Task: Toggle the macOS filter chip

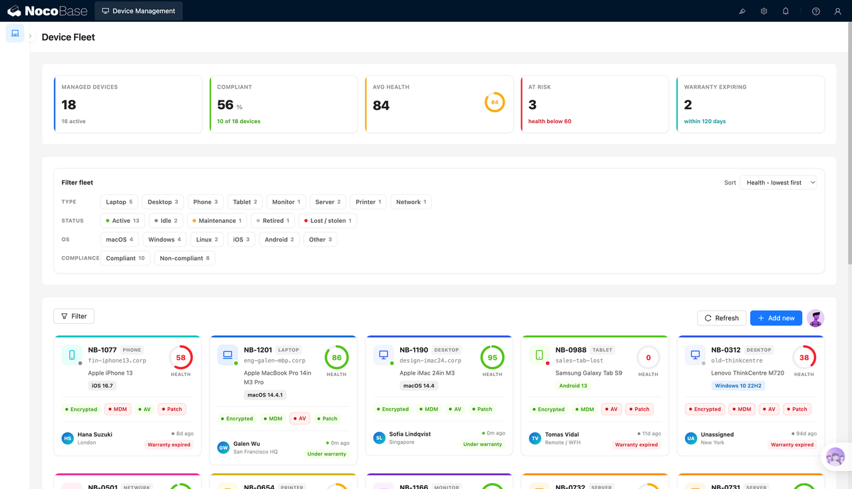Action: pos(120,239)
